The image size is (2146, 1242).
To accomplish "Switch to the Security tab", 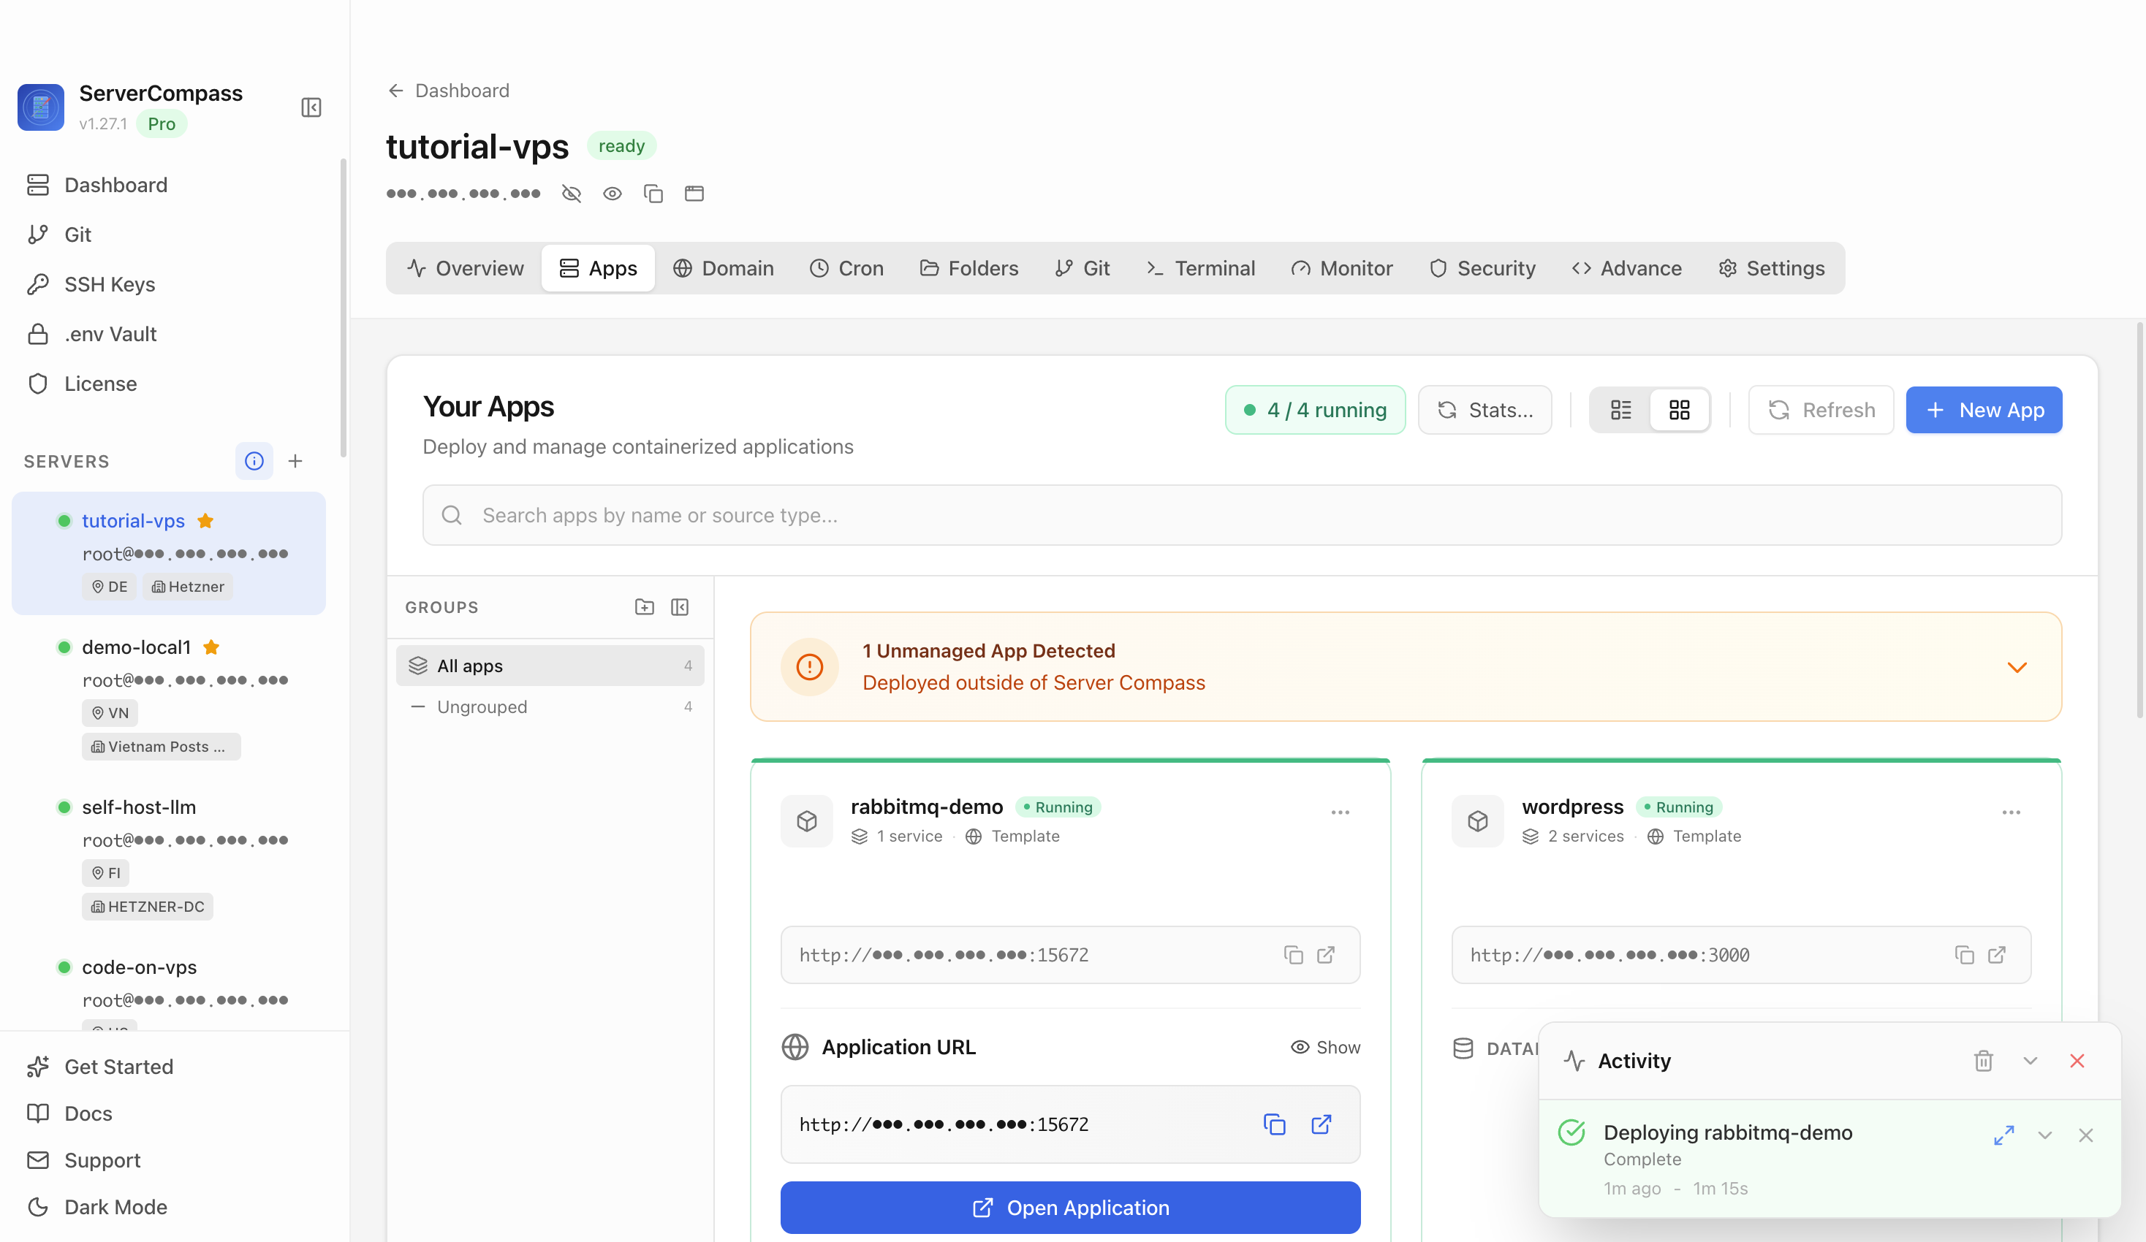I will (x=1482, y=268).
